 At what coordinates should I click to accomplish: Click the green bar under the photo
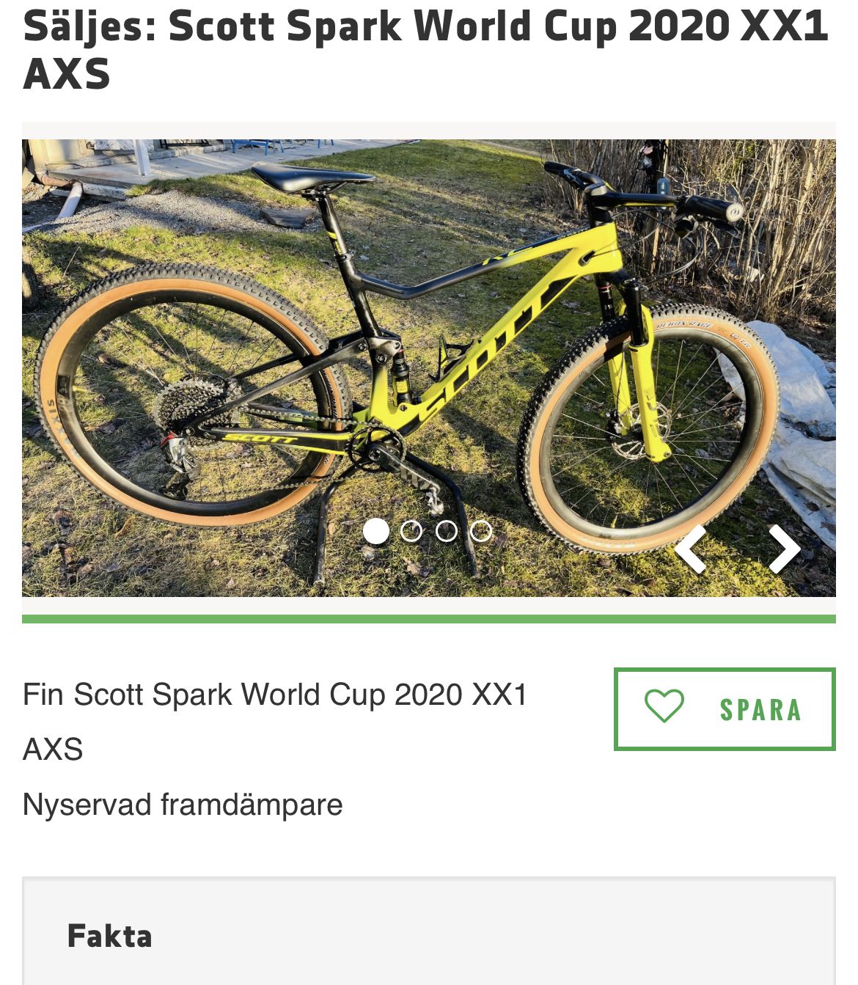pos(428,619)
